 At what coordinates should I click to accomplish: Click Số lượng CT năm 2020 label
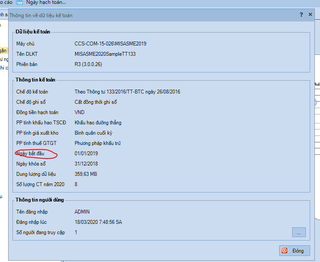[40, 184]
